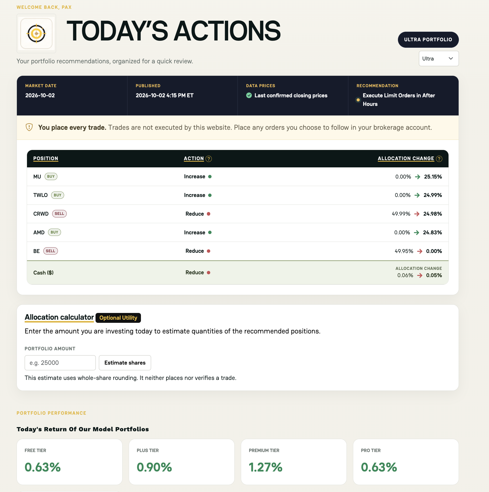489x492 pixels.
Task: Select the Premium Tier return card
Action: pos(294,462)
